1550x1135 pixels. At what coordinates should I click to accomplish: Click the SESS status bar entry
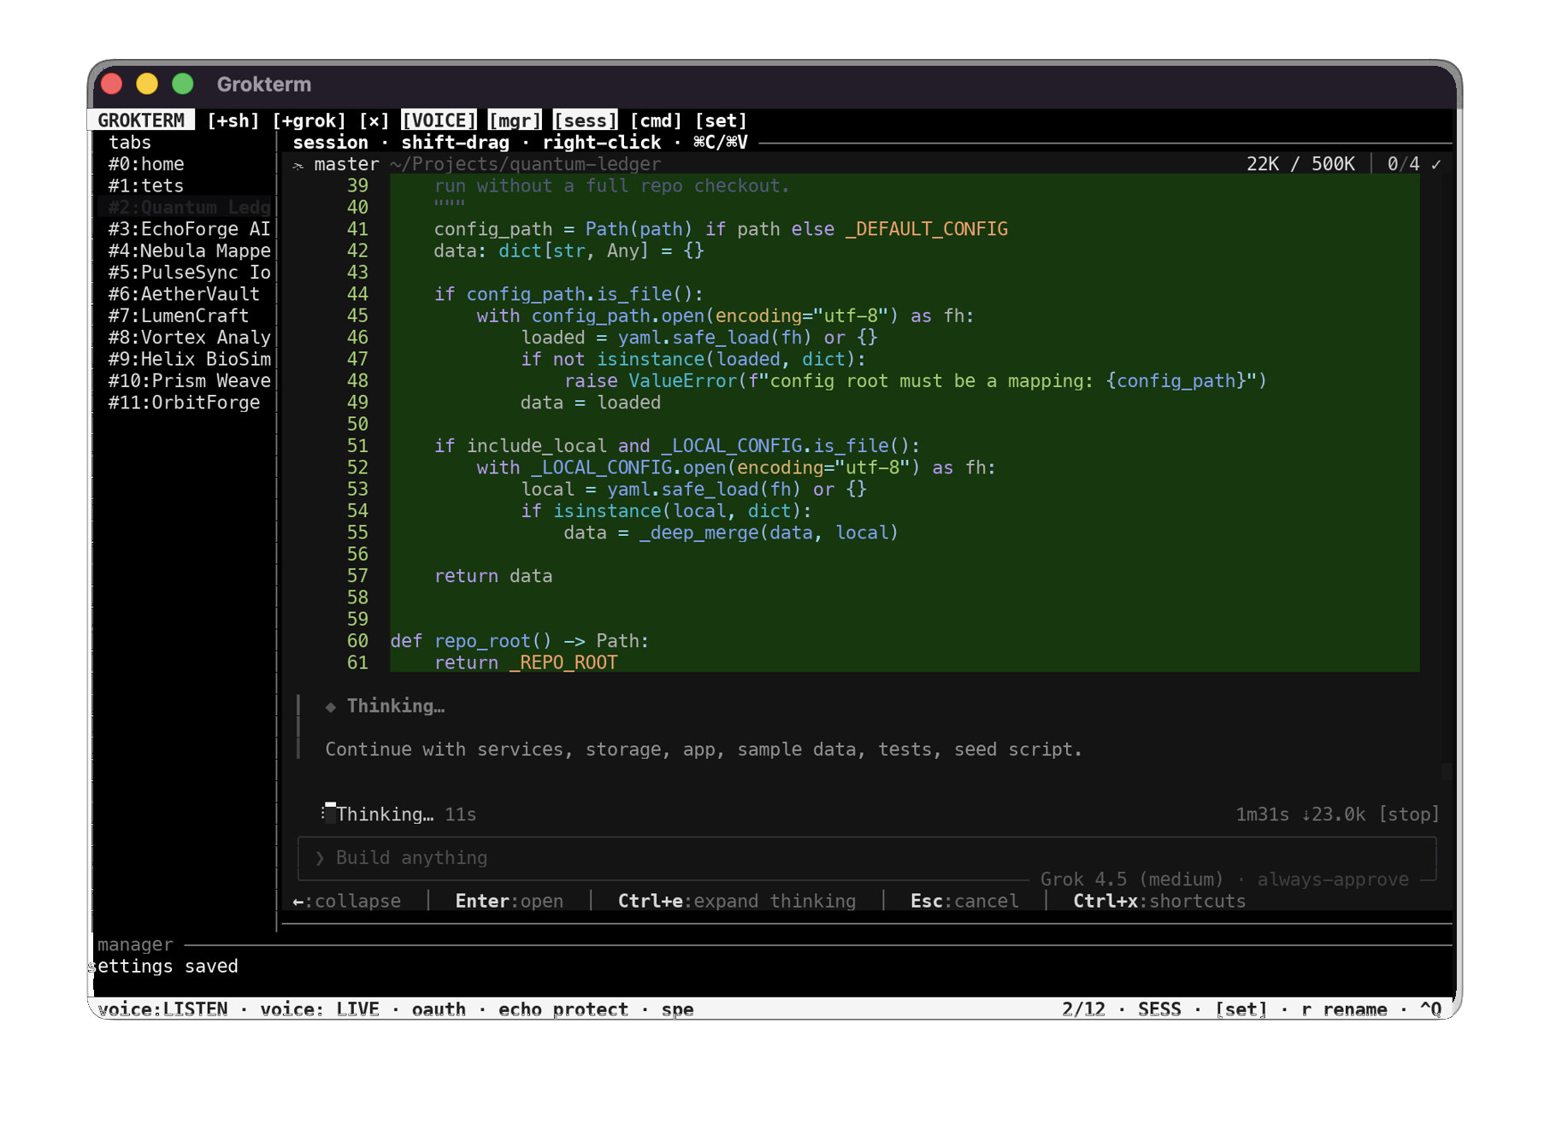pyautogui.click(x=1159, y=1009)
